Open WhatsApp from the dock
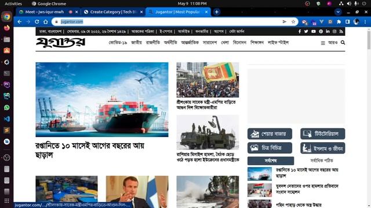This screenshot has height=208, width=371. pyautogui.click(x=7, y=107)
